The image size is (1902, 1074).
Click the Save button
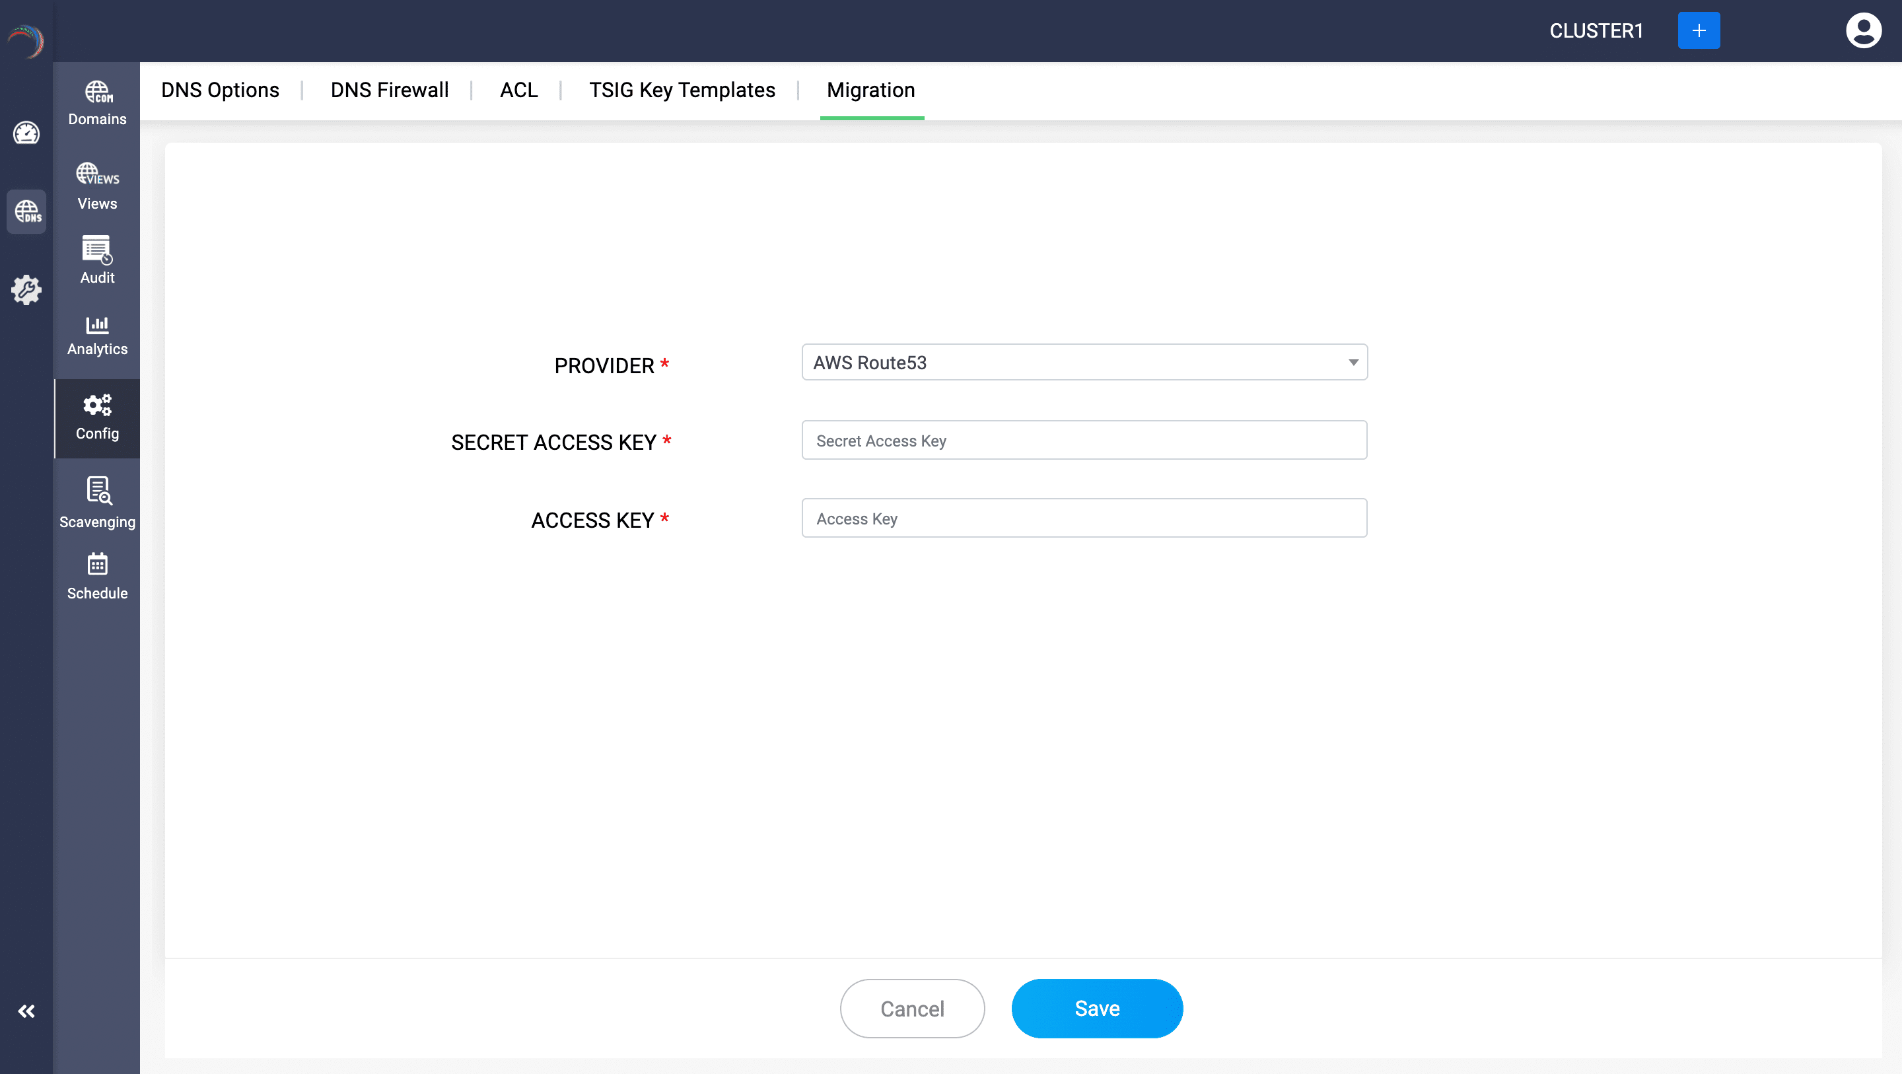pos(1096,1008)
